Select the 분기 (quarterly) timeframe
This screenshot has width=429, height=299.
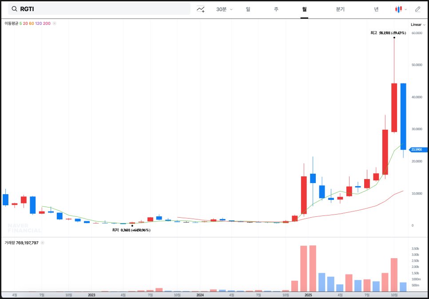tap(340, 9)
